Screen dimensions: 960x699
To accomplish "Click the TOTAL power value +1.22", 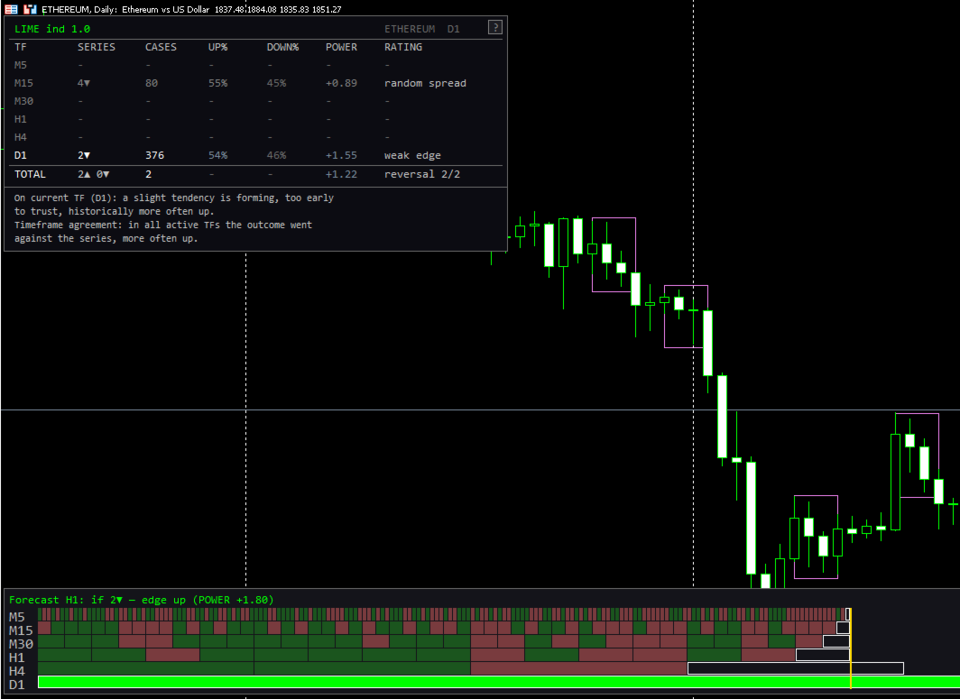I will point(341,174).
